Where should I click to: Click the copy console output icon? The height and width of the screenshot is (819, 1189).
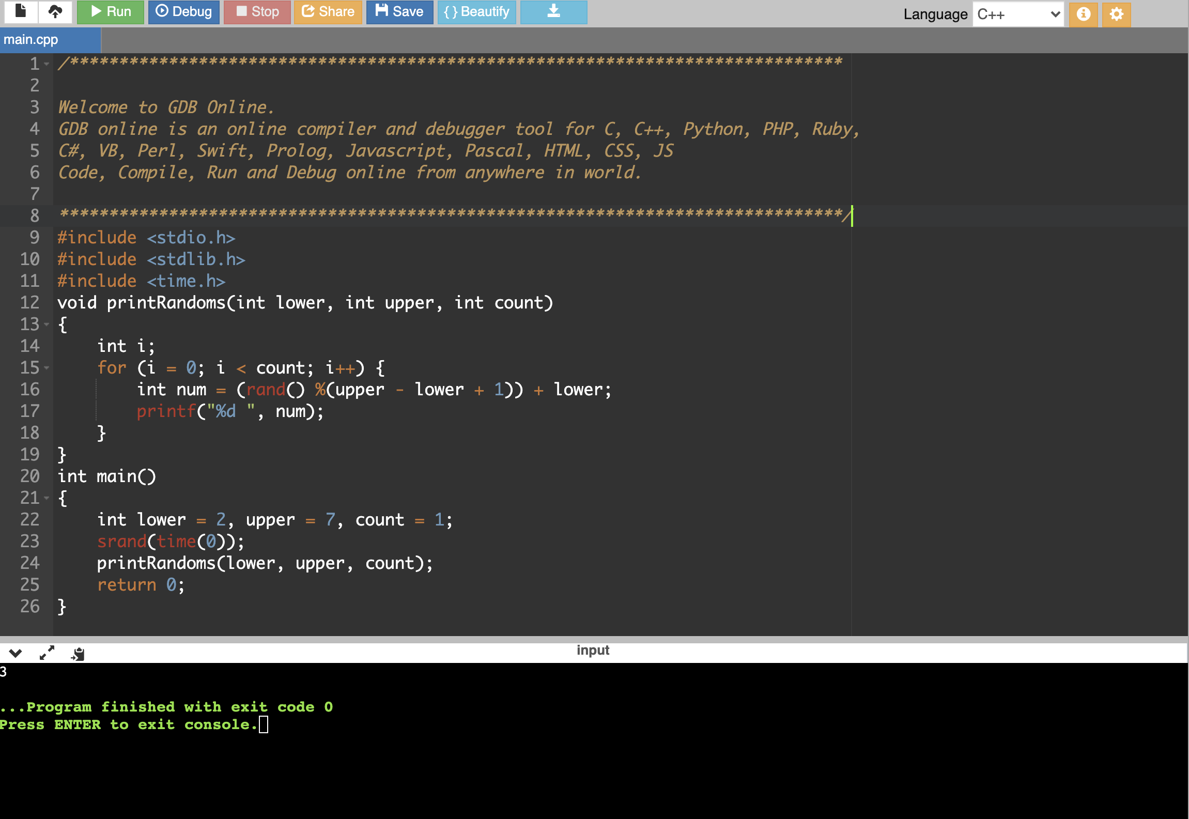coord(78,654)
